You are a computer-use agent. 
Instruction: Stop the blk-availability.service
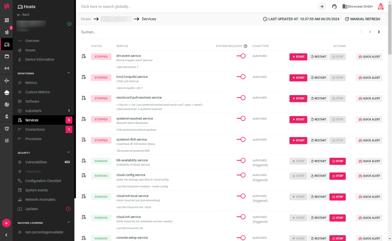(337, 161)
